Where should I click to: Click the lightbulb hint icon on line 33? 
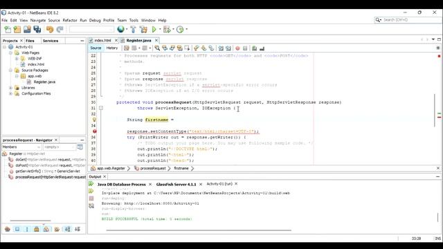tap(94, 120)
